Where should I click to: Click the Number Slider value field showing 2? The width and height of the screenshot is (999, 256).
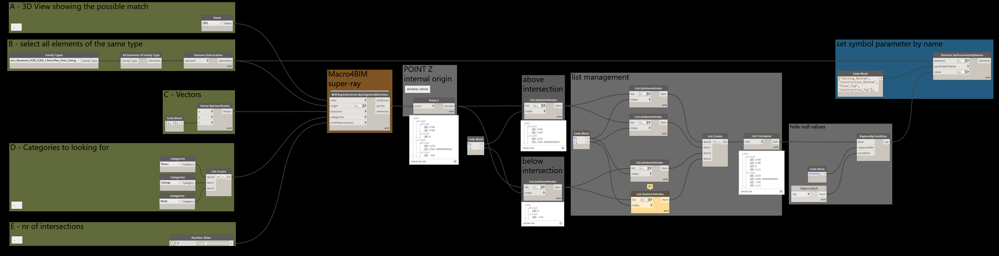tap(186, 243)
